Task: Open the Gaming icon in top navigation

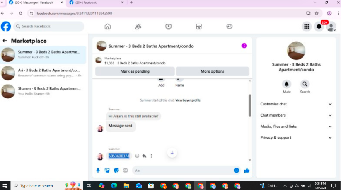Action: 229,27
